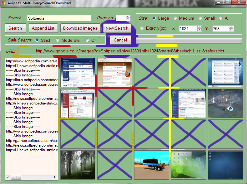Open the green bokeh desktop thumbnail
This screenshot has width=247, height=184.
click(x=189, y=165)
